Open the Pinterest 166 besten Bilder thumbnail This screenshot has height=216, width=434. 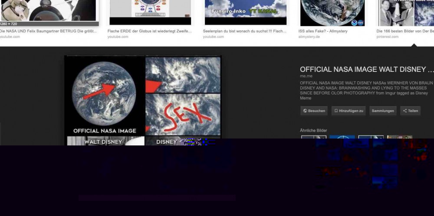406,13
